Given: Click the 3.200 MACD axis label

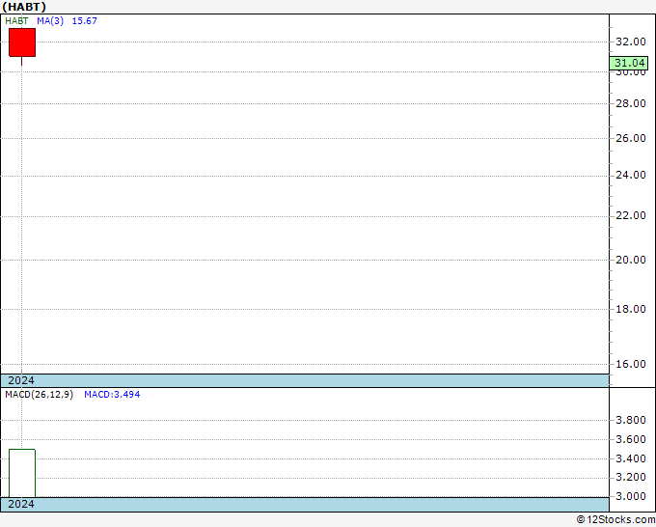Looking at the screenshot, I should click(631, 477).
